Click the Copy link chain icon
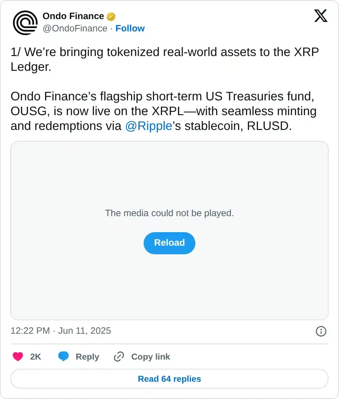This screenshot has height=399, width=339. click(x=119, y=357)
